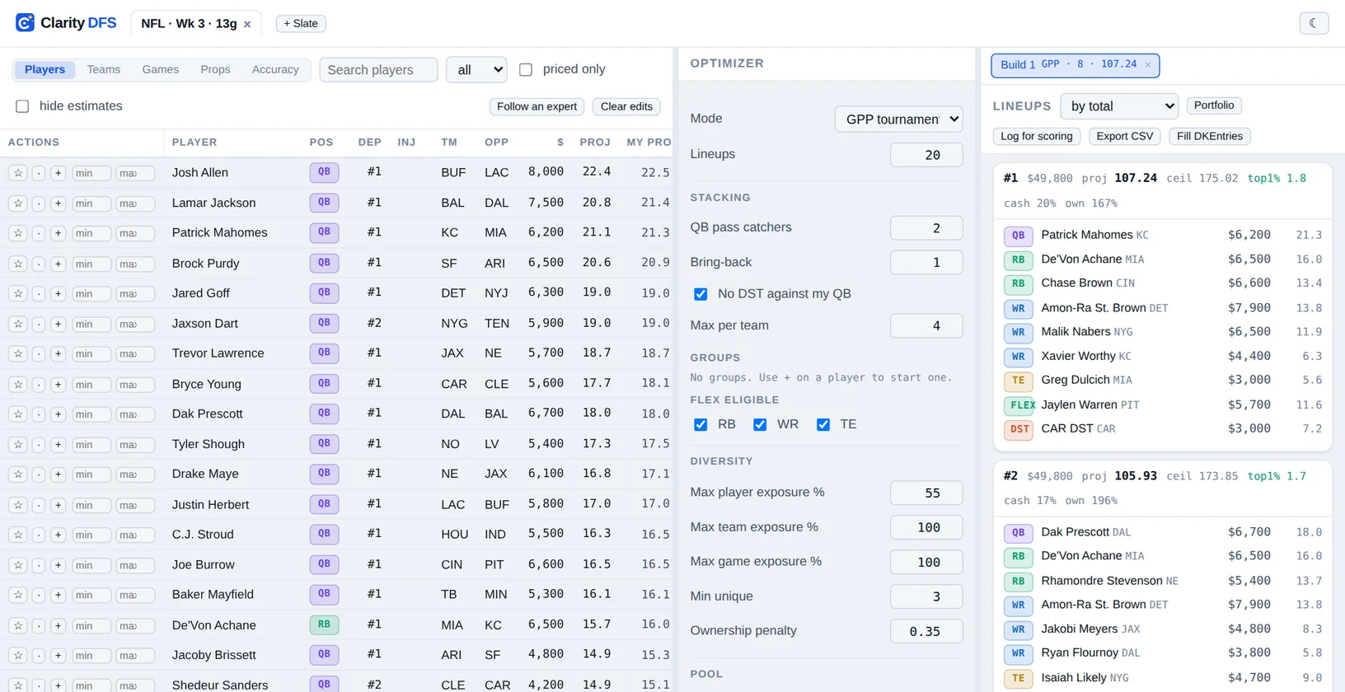Close the Build 1 GPP chip
Screen dimensions: 1345x692
(x=1148, y=65)
